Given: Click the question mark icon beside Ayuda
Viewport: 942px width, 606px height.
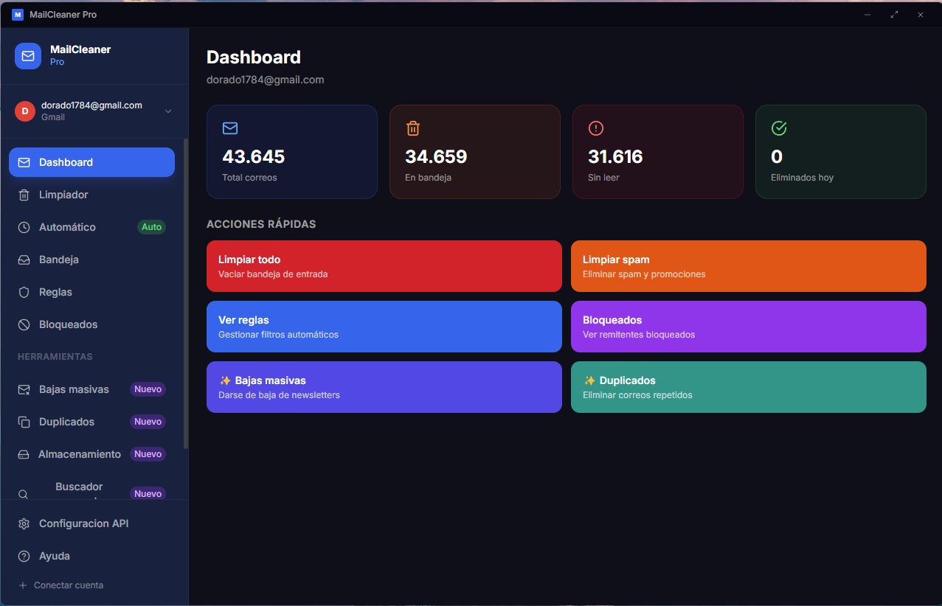Looking at the screenshot, I should tap(24, 556).
